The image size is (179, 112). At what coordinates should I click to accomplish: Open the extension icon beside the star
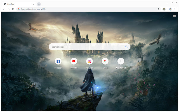point(164,9)
